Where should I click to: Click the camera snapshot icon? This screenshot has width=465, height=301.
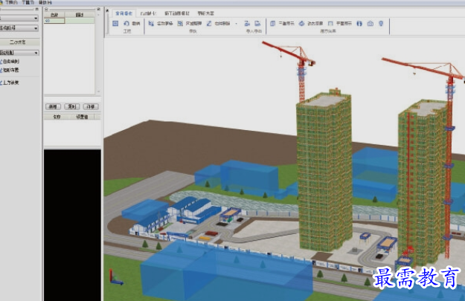tap(370, 23)
